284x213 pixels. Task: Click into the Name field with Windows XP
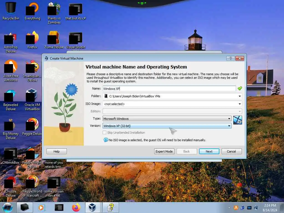point(169,88)
